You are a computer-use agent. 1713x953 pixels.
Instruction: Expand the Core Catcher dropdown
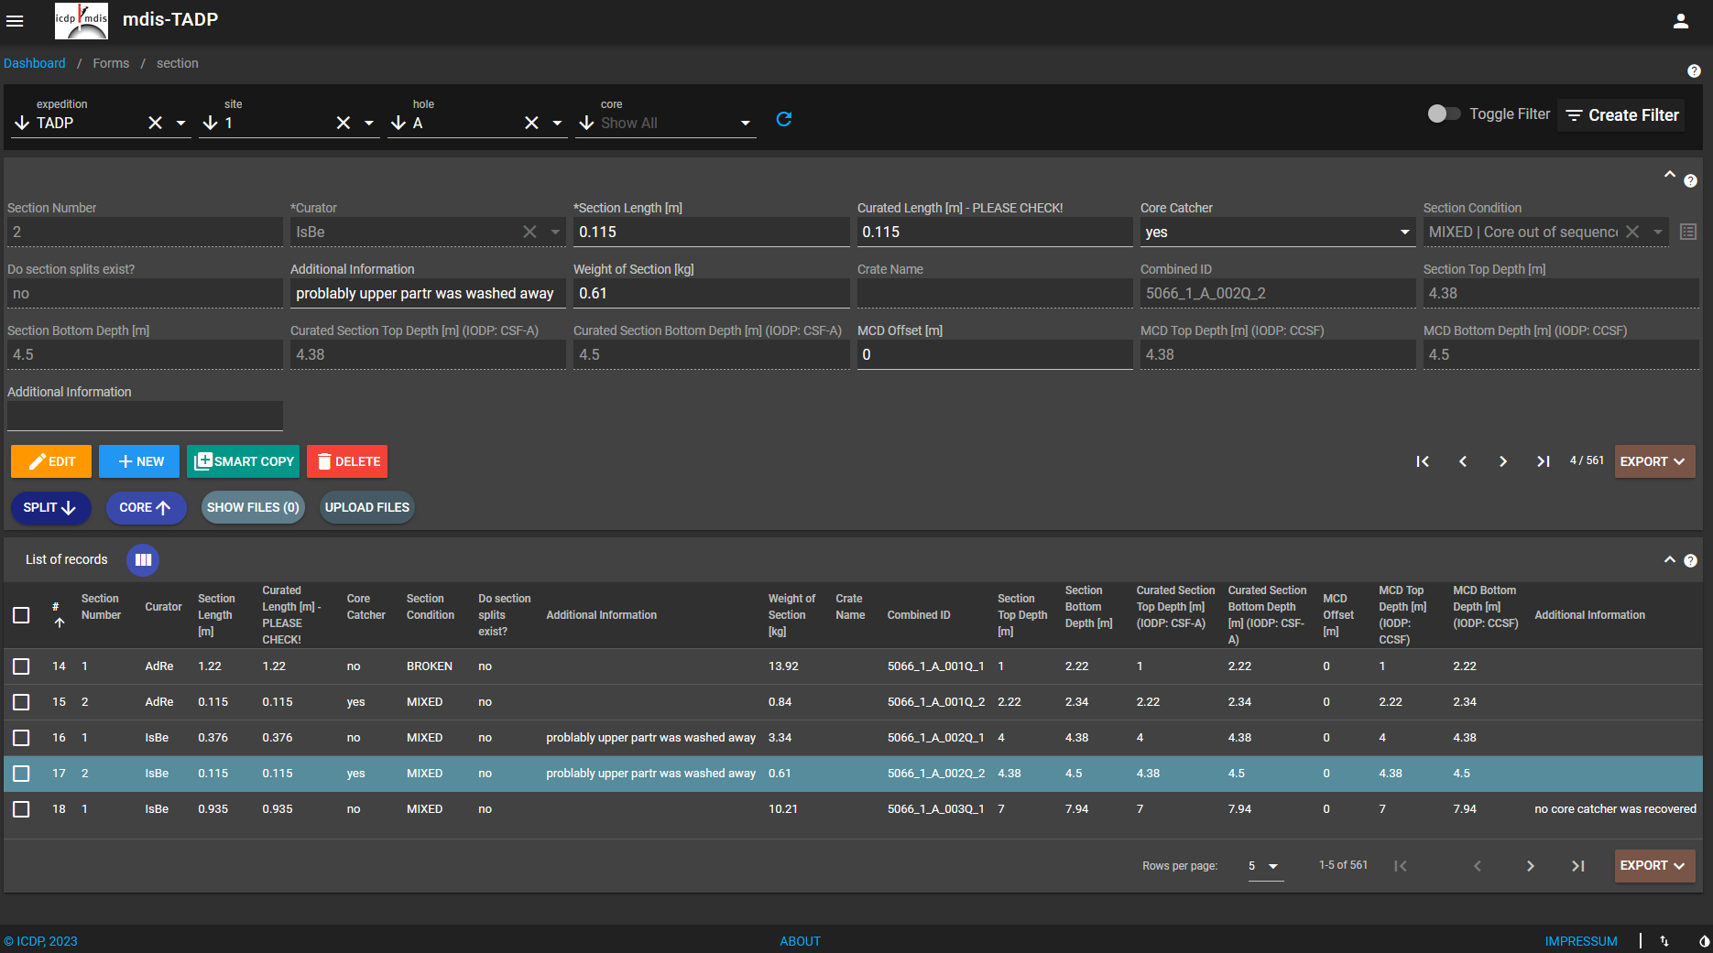pyautogui.click(x=1404, y=233)
